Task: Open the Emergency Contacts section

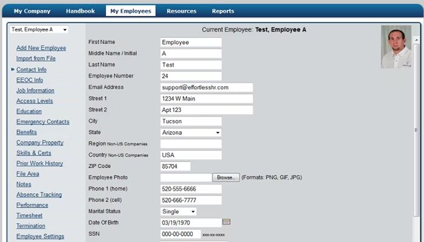Action: pos(42,122)
